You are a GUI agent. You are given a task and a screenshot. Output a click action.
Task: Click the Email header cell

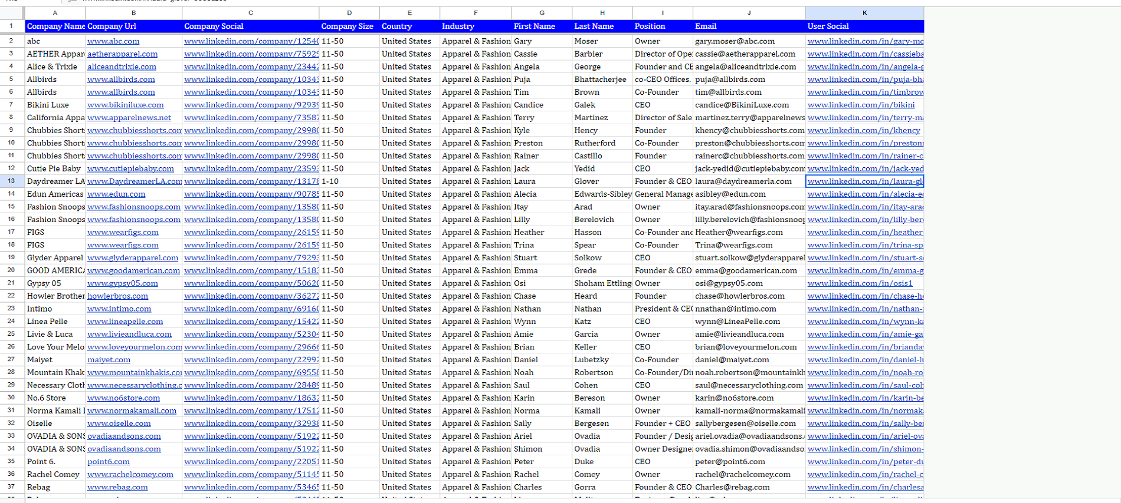click(x=749, y=27)
